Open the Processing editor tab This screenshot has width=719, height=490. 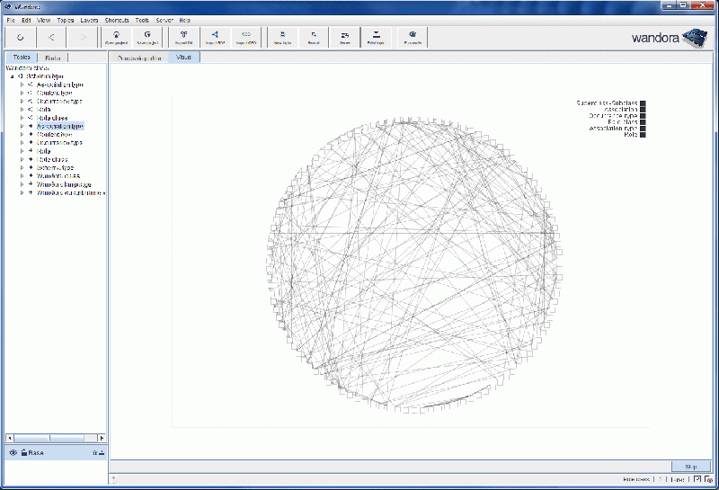click(x=139, y=58)
